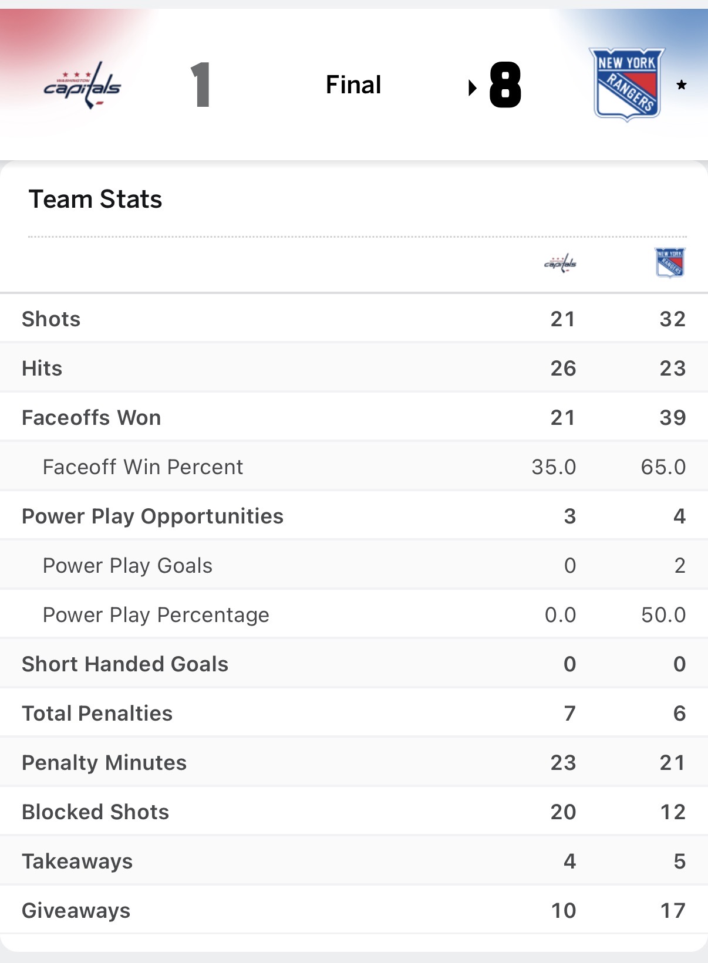Tap the Final game status label

[x=353, y=85]
